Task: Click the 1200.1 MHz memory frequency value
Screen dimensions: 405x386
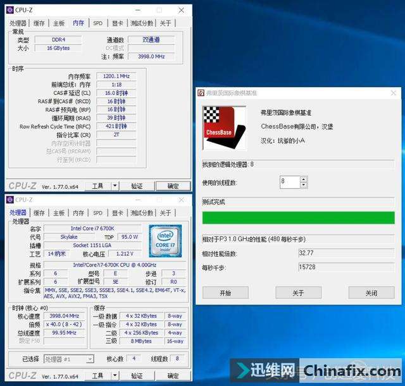Action: tap(116, 76)
